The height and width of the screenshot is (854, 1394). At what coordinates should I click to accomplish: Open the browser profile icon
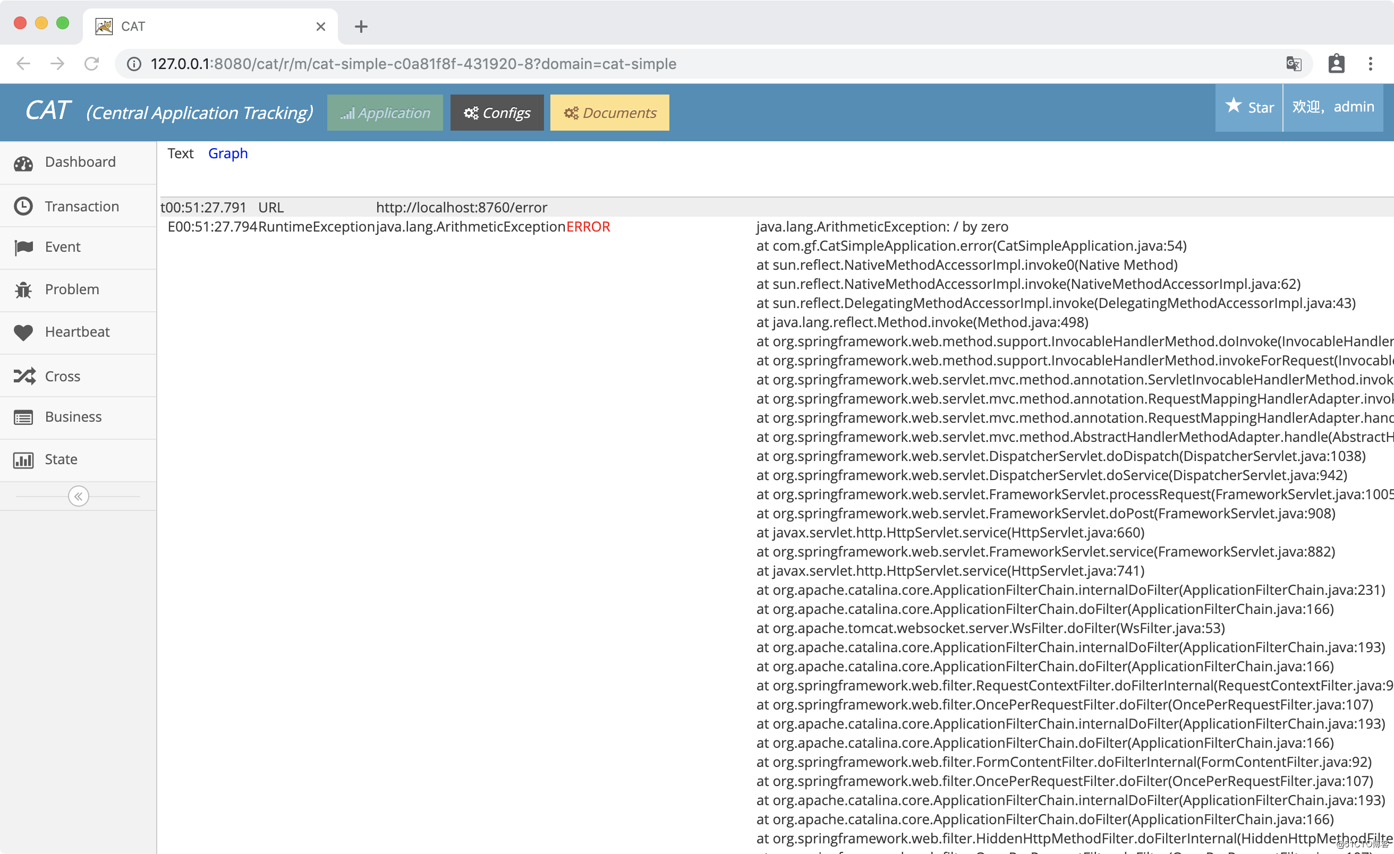pyautogui.click(x=1336, y=63)
